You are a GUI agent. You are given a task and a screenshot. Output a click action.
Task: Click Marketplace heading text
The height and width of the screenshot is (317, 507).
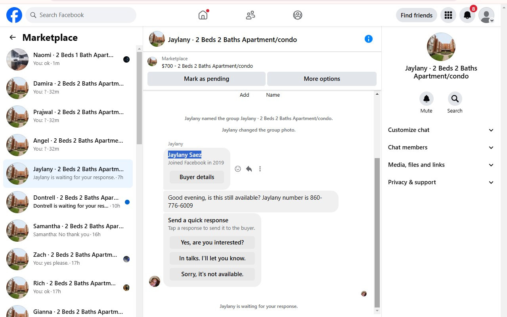50,38
